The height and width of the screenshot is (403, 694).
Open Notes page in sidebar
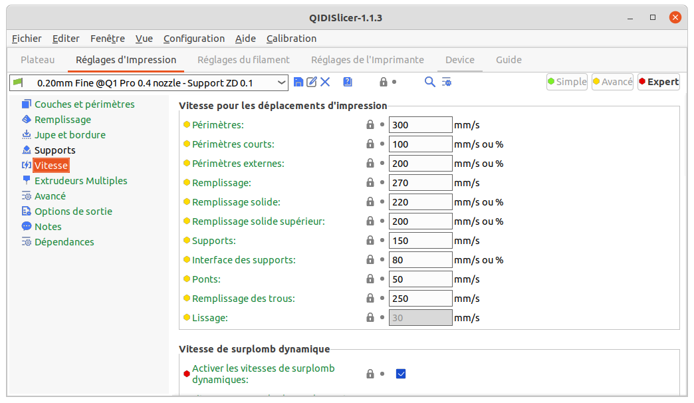[48, 226]
